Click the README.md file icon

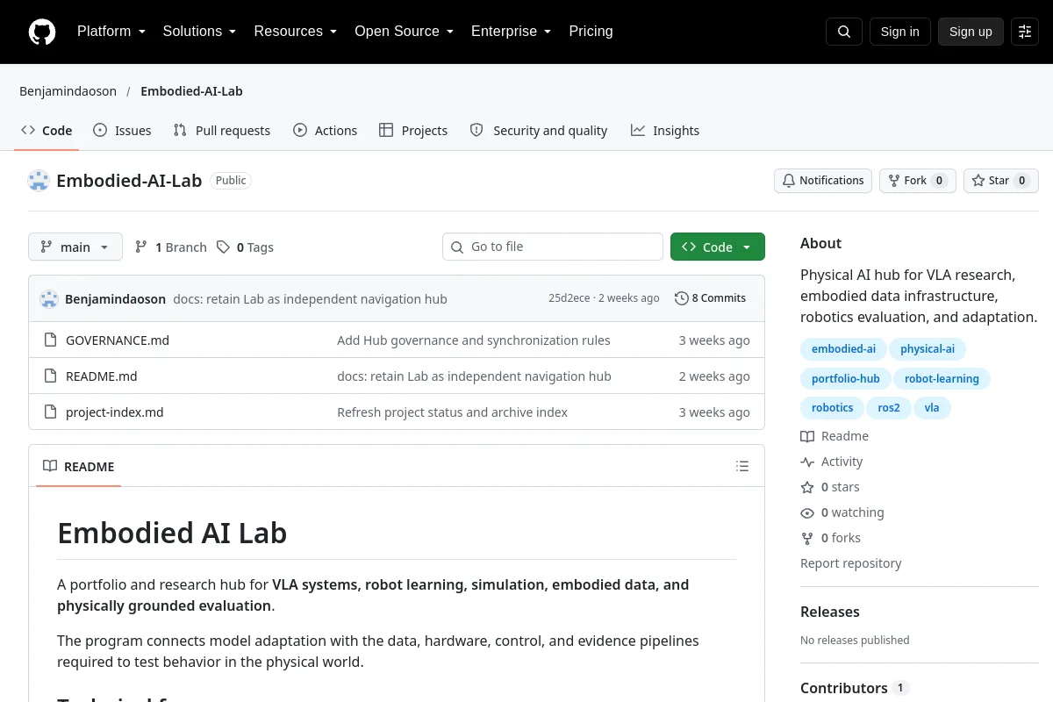[50, 376]
